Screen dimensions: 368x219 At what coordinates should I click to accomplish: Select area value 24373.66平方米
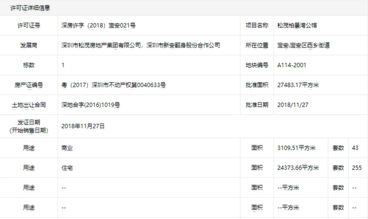[298, 168]
